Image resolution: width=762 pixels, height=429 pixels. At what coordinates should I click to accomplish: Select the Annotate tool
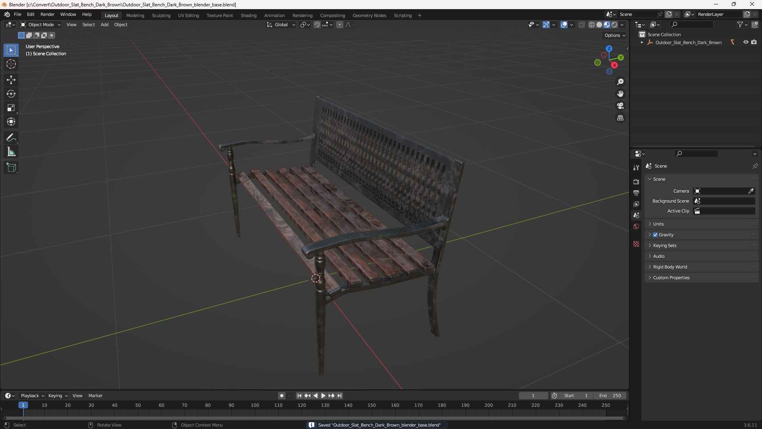pos(11,138)
